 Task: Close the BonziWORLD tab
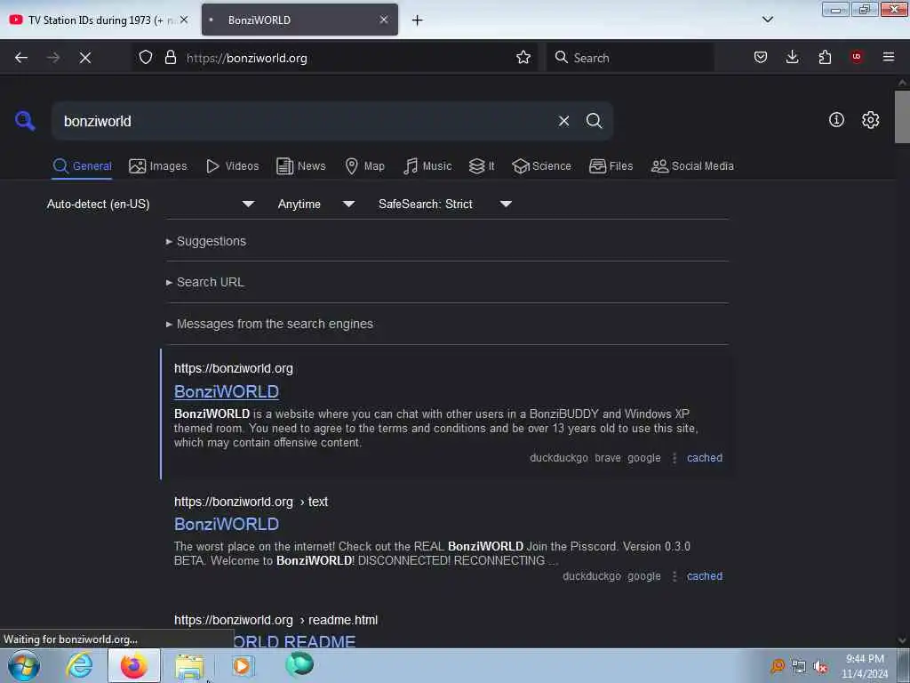coord(384,20)
